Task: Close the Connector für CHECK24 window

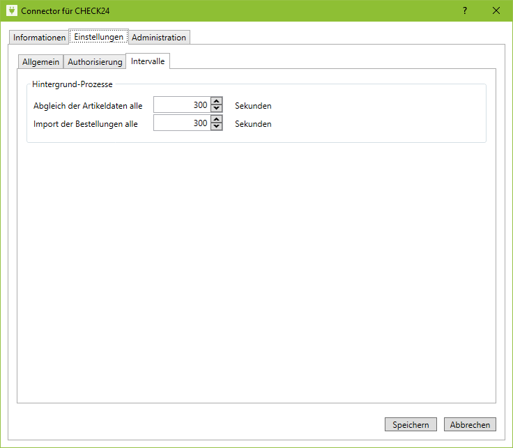Action: pos(496,10)
